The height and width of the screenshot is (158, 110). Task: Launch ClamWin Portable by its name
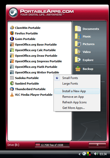point(28,28)
